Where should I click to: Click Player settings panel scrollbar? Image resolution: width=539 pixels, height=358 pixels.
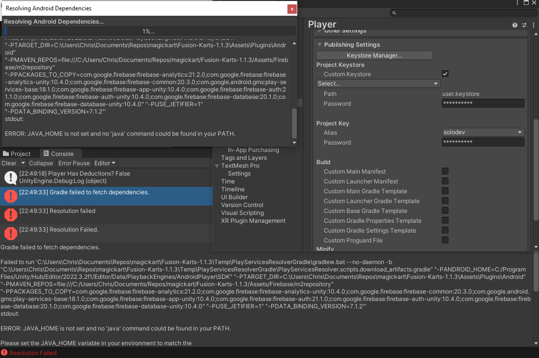click(x=536, y=170)
